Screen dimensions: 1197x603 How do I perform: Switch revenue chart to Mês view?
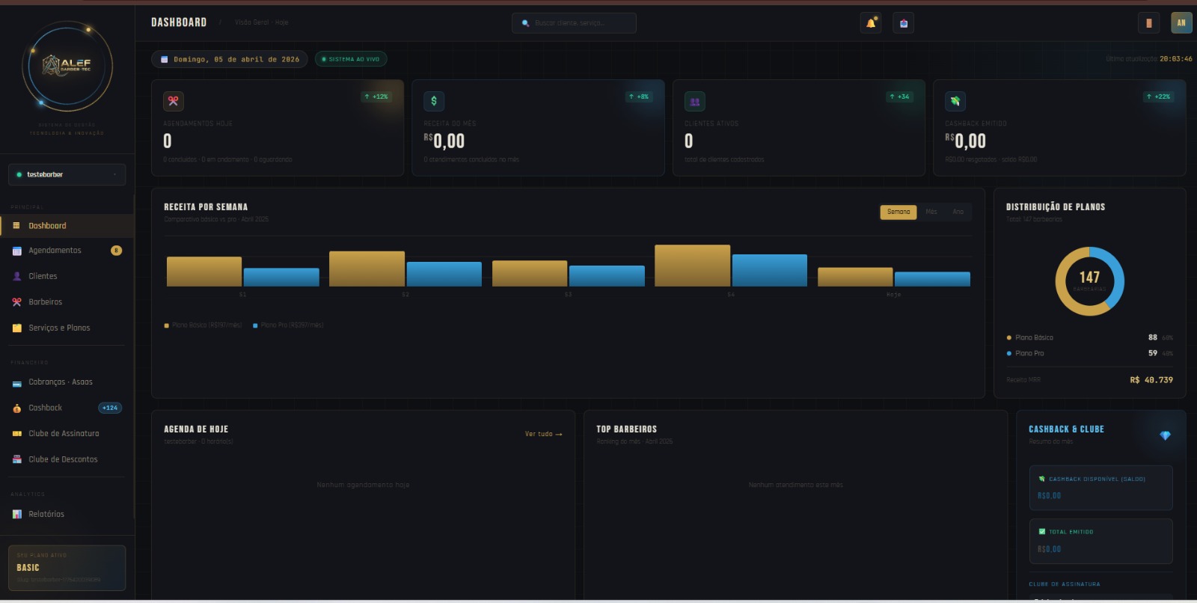point(931,212)
